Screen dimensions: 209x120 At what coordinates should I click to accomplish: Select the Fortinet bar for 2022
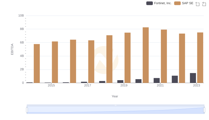175,79
